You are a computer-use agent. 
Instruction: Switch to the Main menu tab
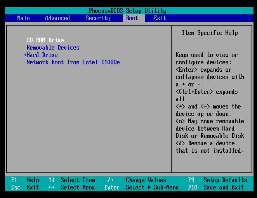pos(23,18)
